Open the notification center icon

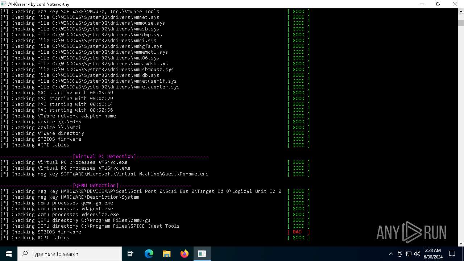tap(452, 254)
